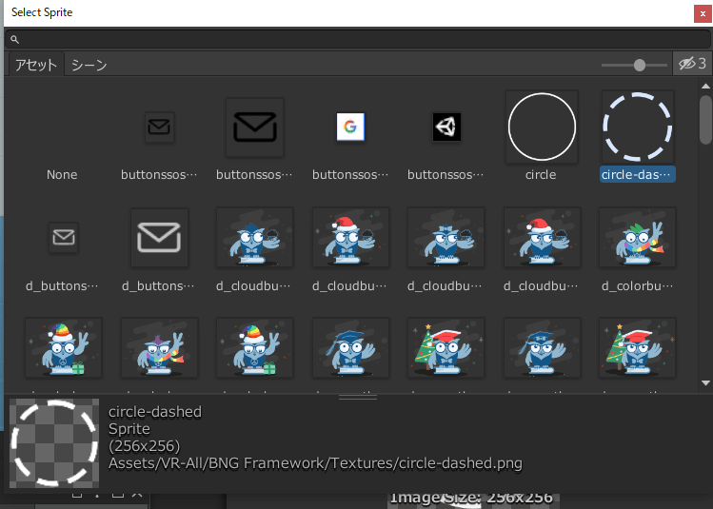Close the Select Sprite window

coord(703,13)
